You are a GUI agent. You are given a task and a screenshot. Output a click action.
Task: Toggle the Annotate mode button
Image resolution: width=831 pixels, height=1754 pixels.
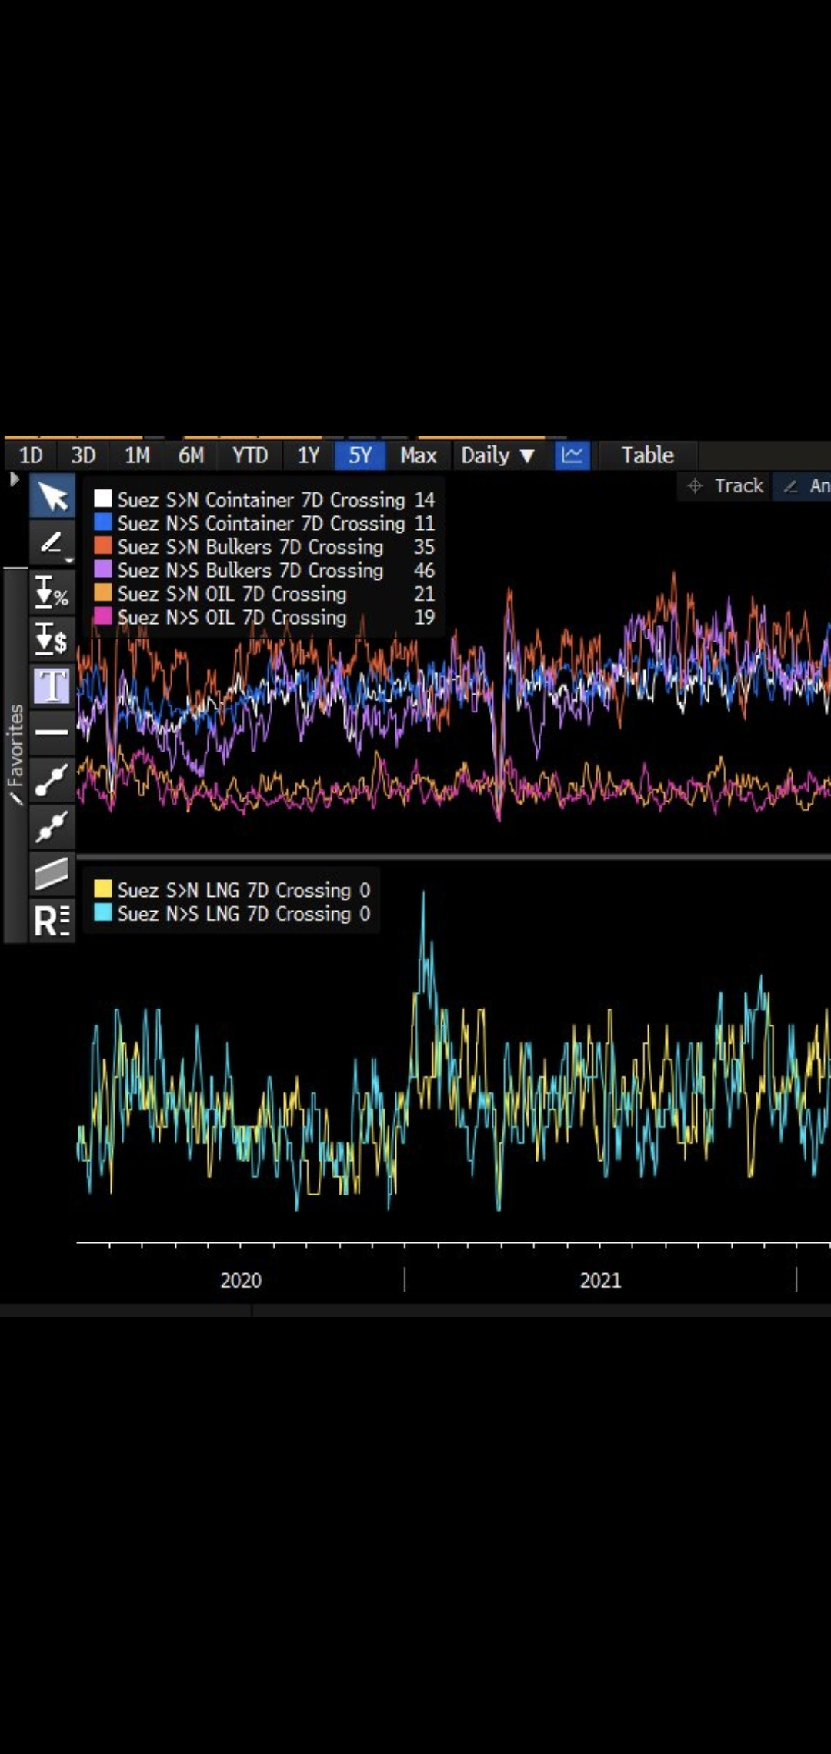coord(806,486)
